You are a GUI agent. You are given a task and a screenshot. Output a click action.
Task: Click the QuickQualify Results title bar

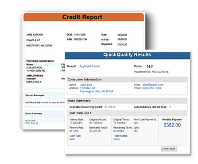click(127, 55)
